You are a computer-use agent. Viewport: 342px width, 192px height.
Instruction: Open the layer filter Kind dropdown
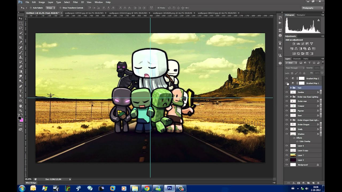(x=292, y=63)
